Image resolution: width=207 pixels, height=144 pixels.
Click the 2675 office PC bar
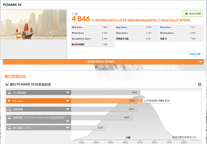point(89,128)
